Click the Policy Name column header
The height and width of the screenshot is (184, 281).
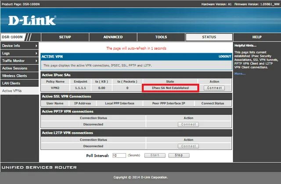(x=55, y=82)
